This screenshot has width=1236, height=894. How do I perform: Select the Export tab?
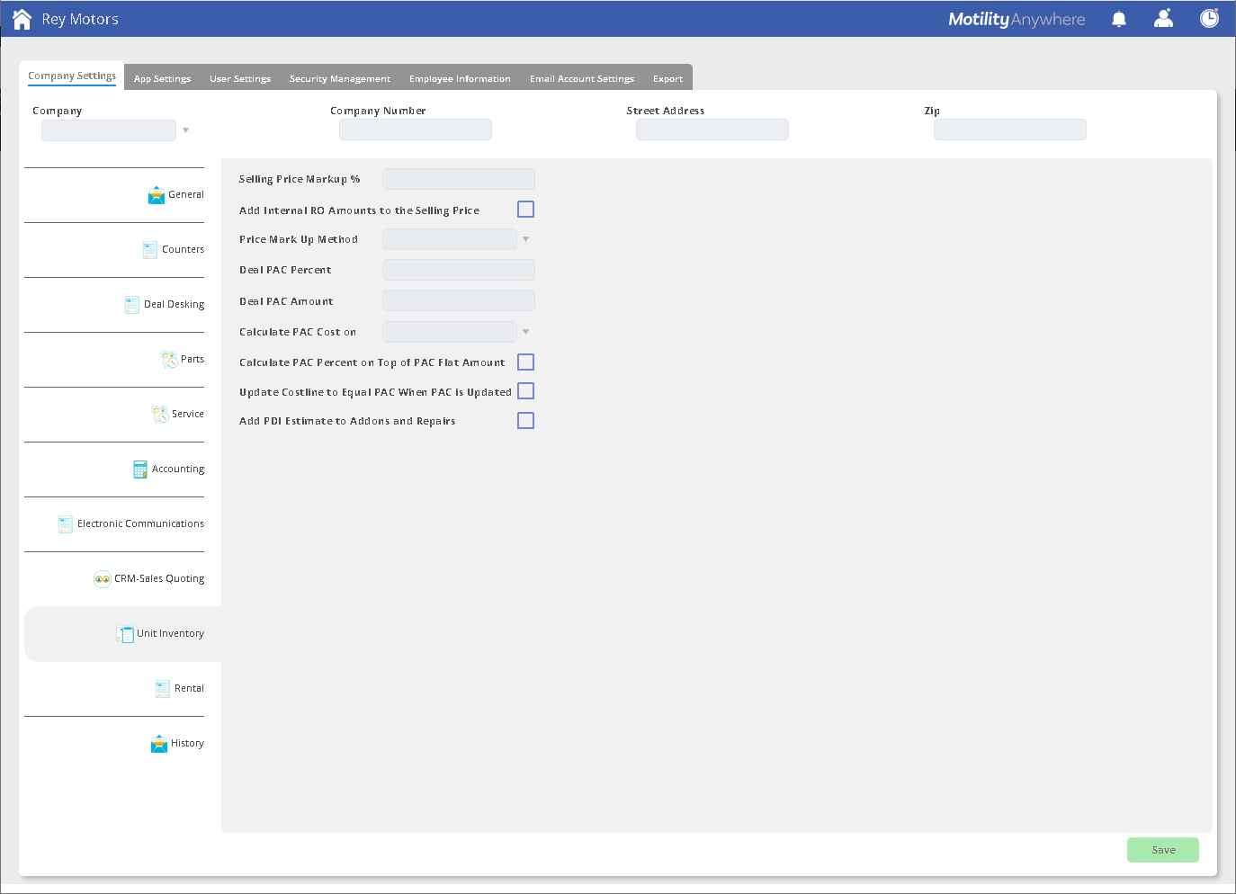coord(667,79)
